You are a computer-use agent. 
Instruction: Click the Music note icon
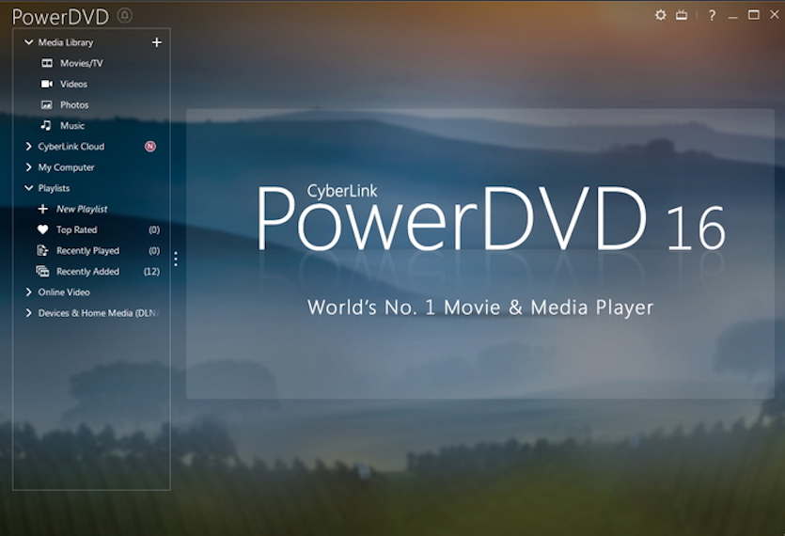(x=45, y=125)
